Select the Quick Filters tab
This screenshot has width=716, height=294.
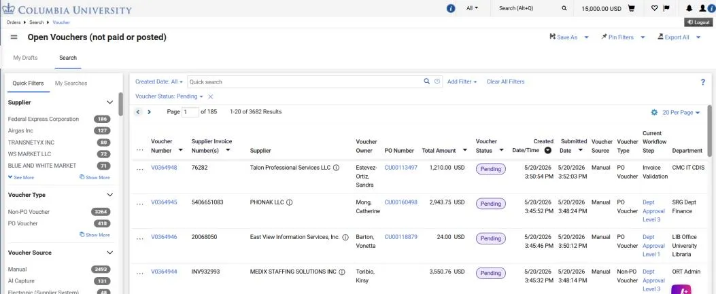[x=29, y=83]
